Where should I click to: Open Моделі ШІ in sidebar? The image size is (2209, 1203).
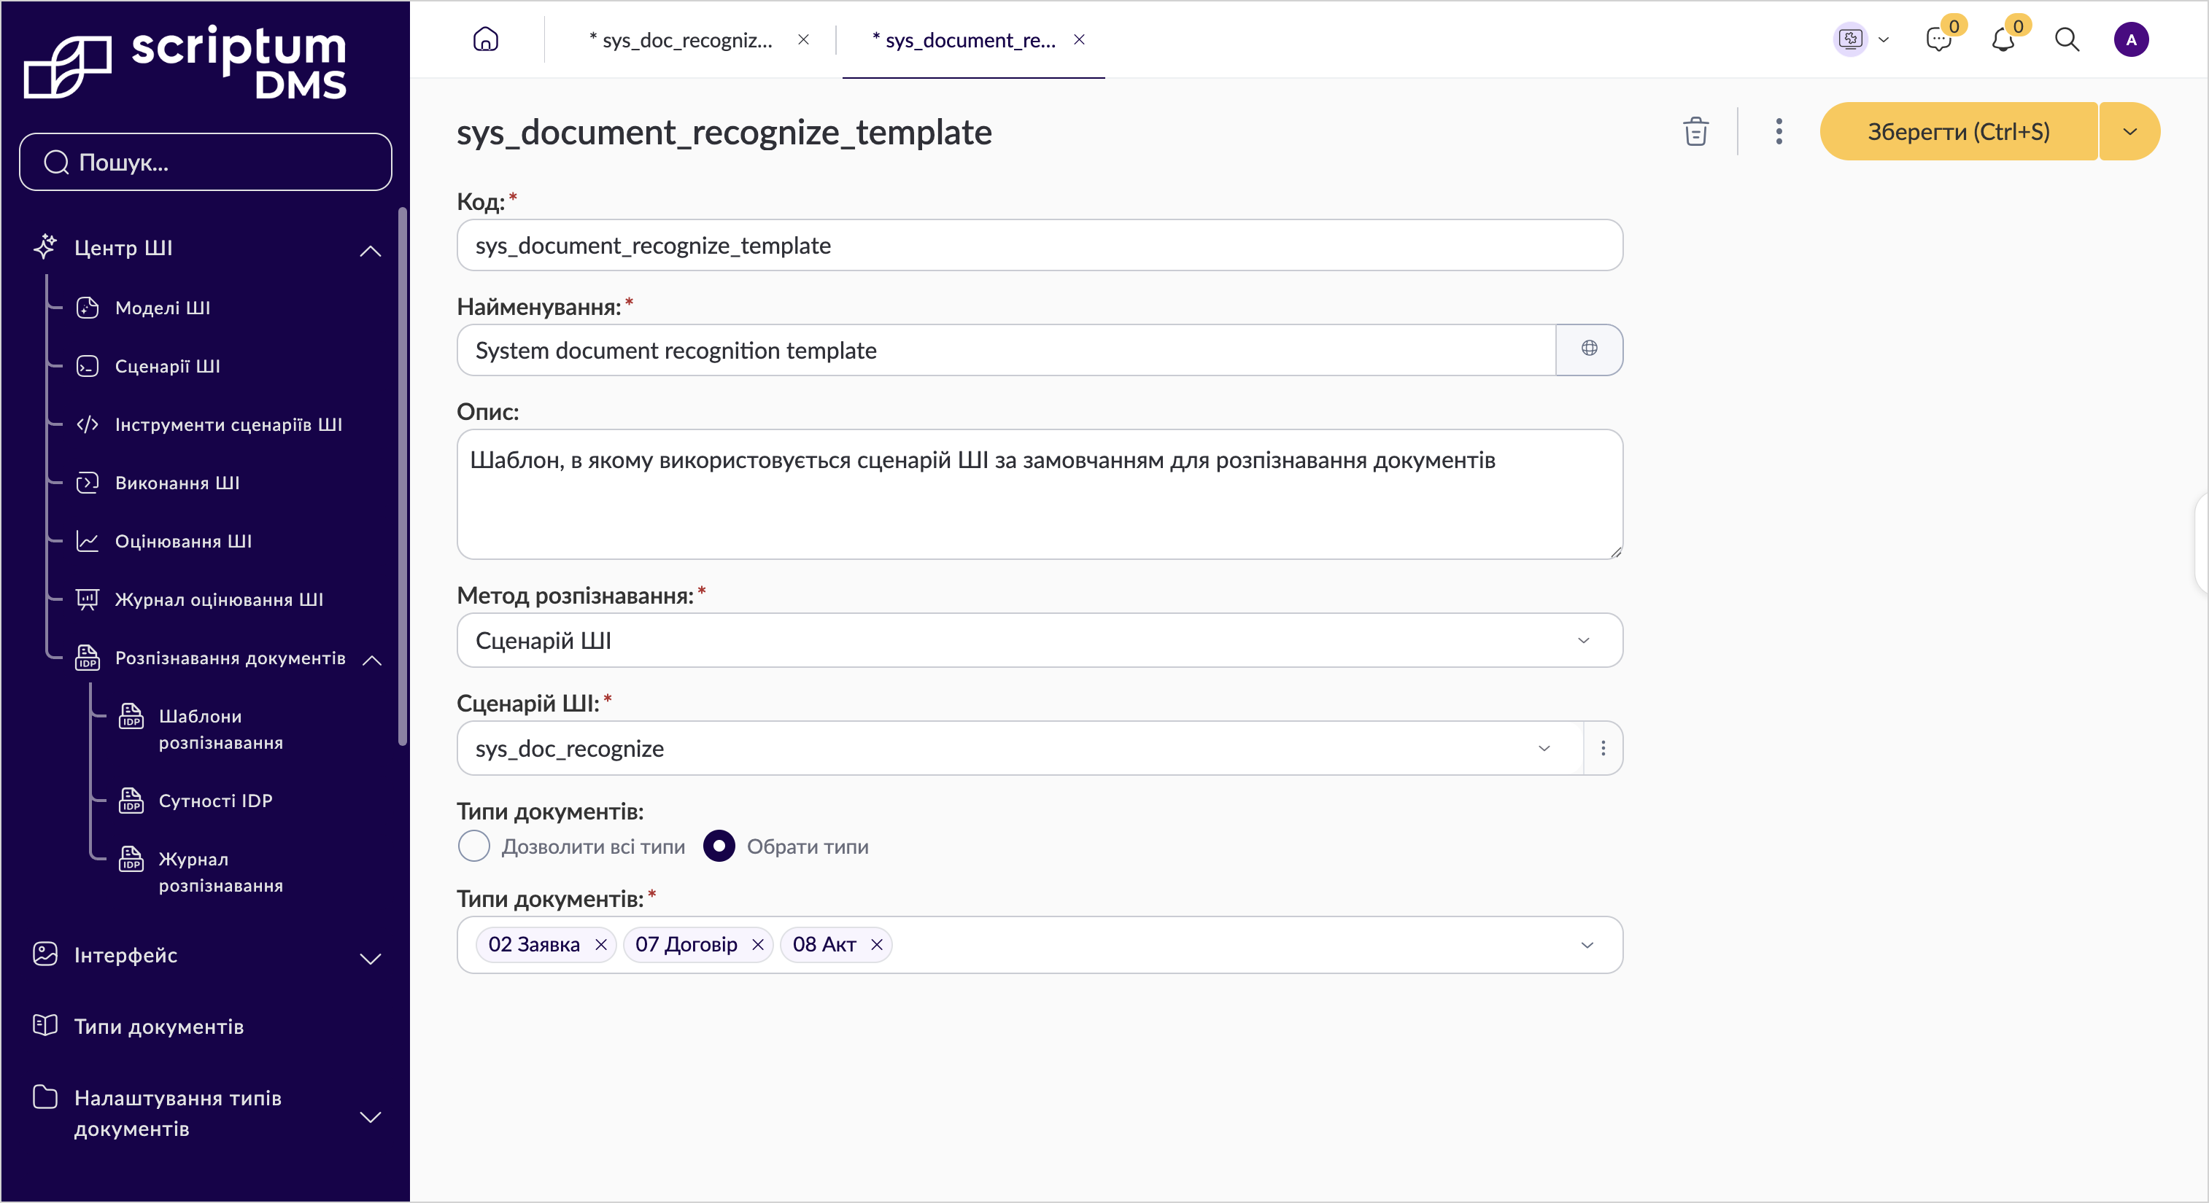[x=162, y=308]
